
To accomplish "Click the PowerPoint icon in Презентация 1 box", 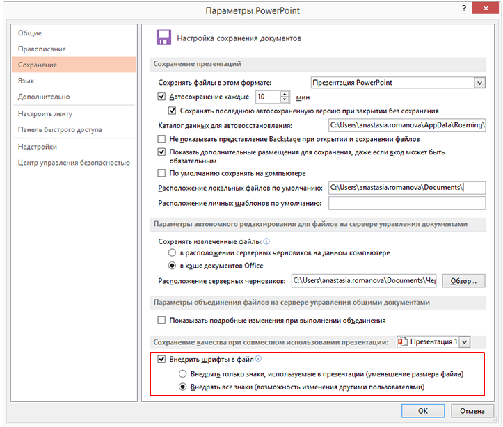I will pos(402,341).
